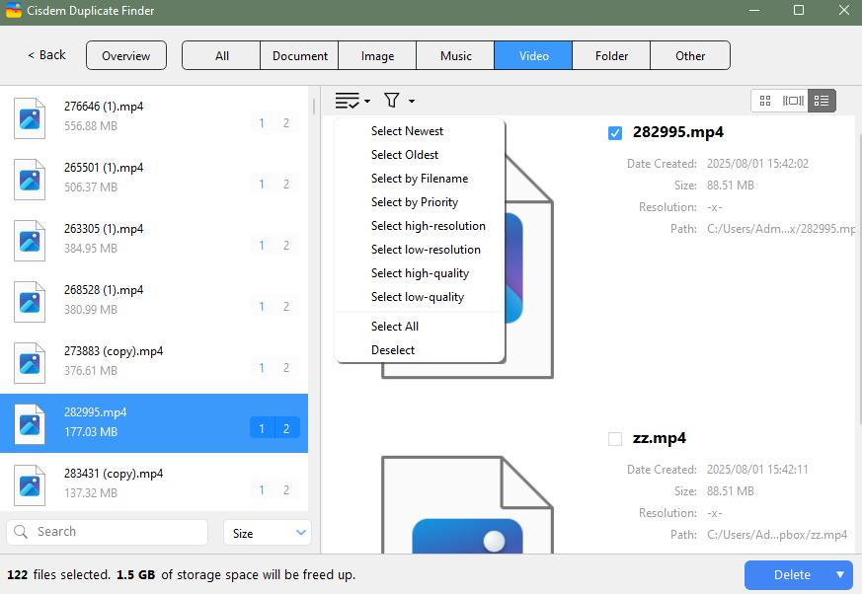This screenshot has width=862, height=594.
Task: Switch to side-by-side filmstrip view
Action: tap(793, 101)
